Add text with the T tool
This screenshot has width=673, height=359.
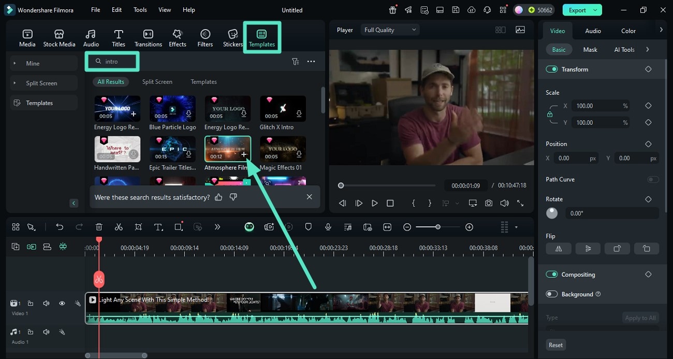coord(158,227)
